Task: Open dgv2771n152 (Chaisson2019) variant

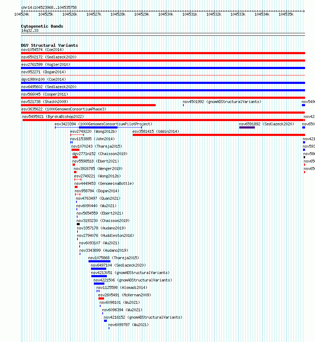Action: [x=100, y=154]
